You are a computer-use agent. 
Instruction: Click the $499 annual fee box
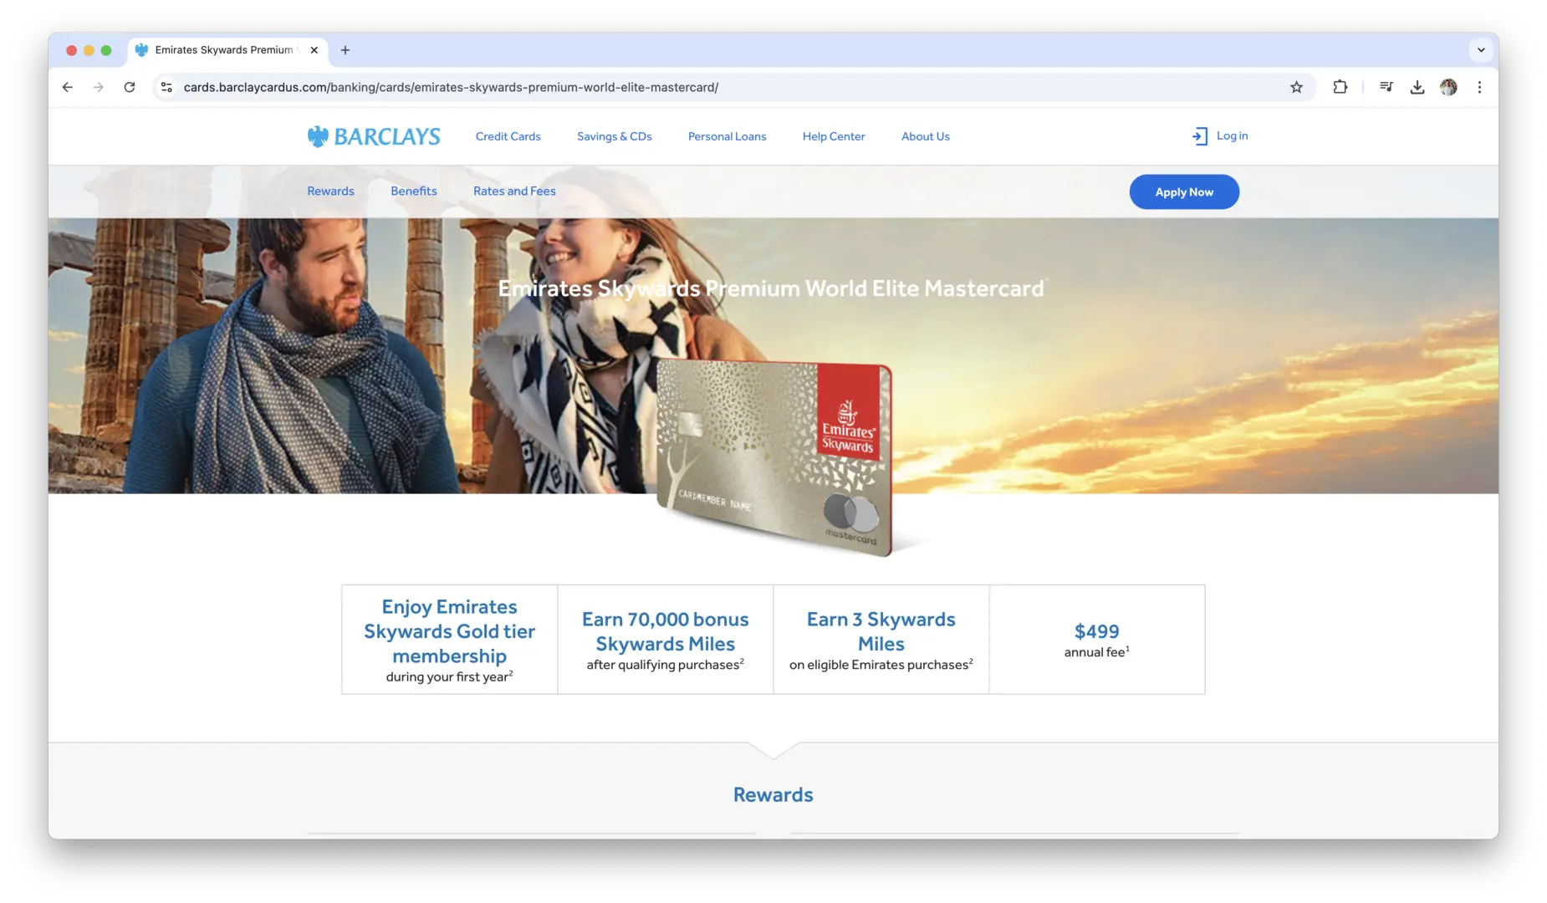tap(1096, 640)
